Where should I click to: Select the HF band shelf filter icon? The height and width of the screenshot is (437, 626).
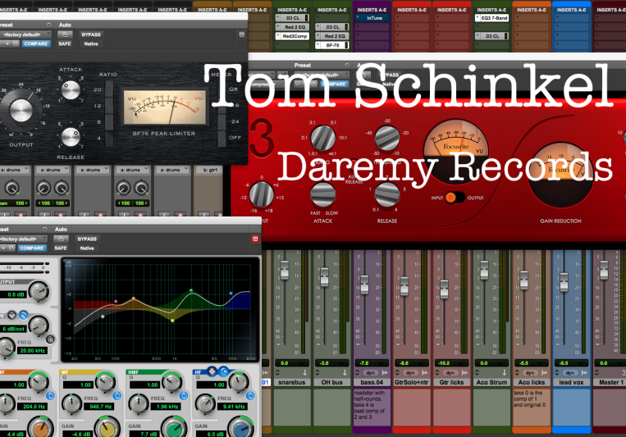(223, 371)
